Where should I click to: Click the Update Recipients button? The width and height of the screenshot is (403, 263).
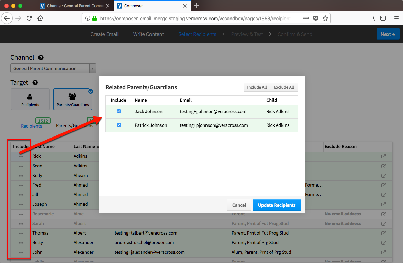pos(277,205)
